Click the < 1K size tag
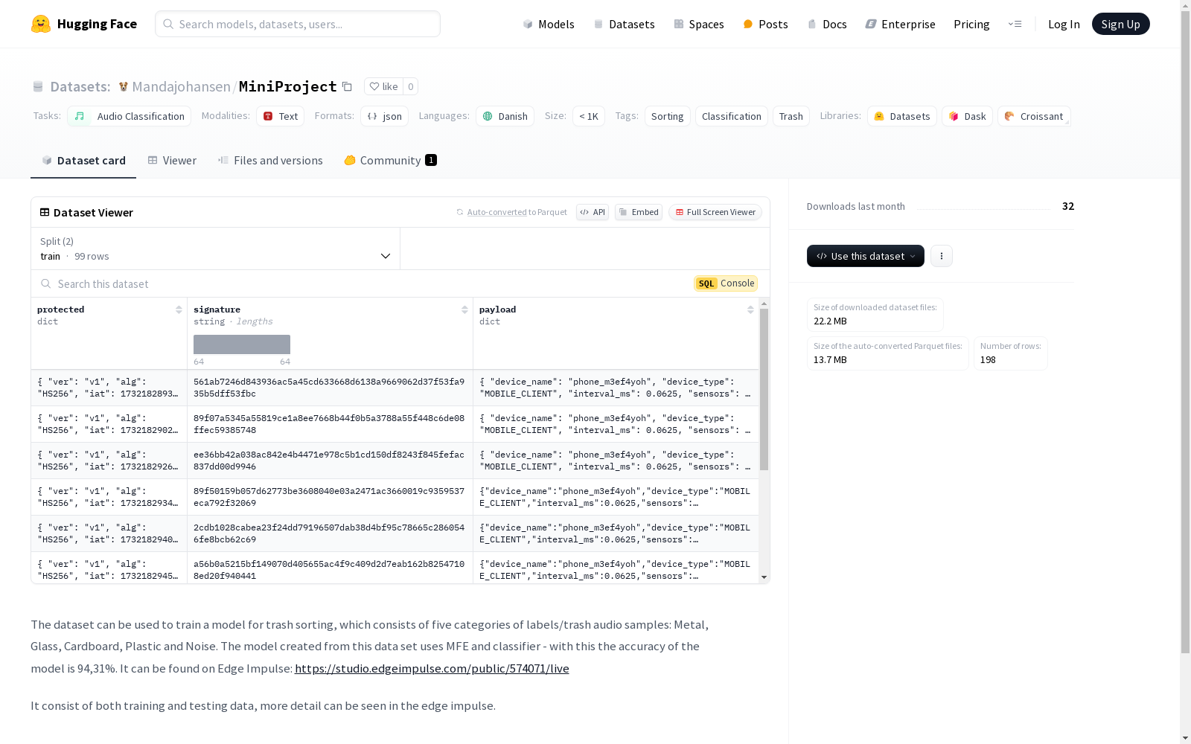 pyautogui.click(x=589, y=116)
